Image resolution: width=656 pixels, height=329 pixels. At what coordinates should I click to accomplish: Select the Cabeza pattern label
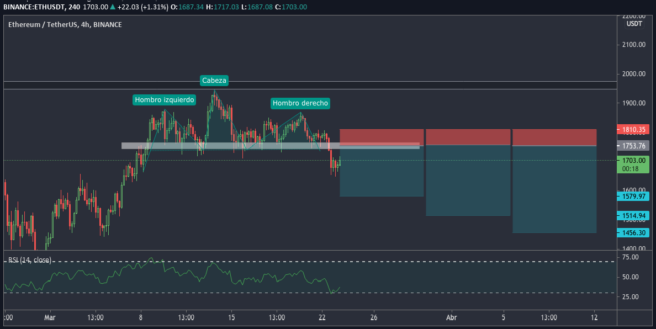click(214, 80)
